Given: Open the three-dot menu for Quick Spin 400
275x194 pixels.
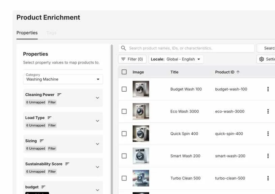Looking at the screenshot, I should 268,134.
